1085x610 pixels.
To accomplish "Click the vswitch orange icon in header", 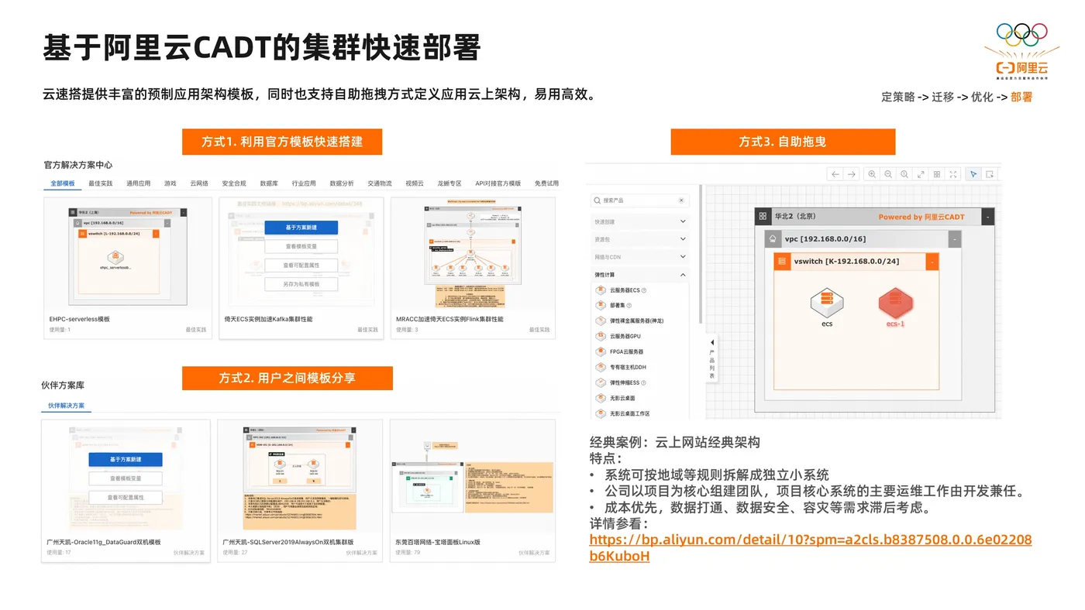I will [x=782, y=262].
